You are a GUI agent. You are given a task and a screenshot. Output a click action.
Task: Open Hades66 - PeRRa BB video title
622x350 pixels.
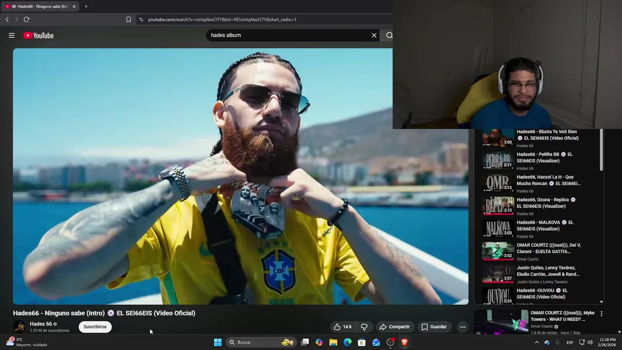click(x=544, y=157)
